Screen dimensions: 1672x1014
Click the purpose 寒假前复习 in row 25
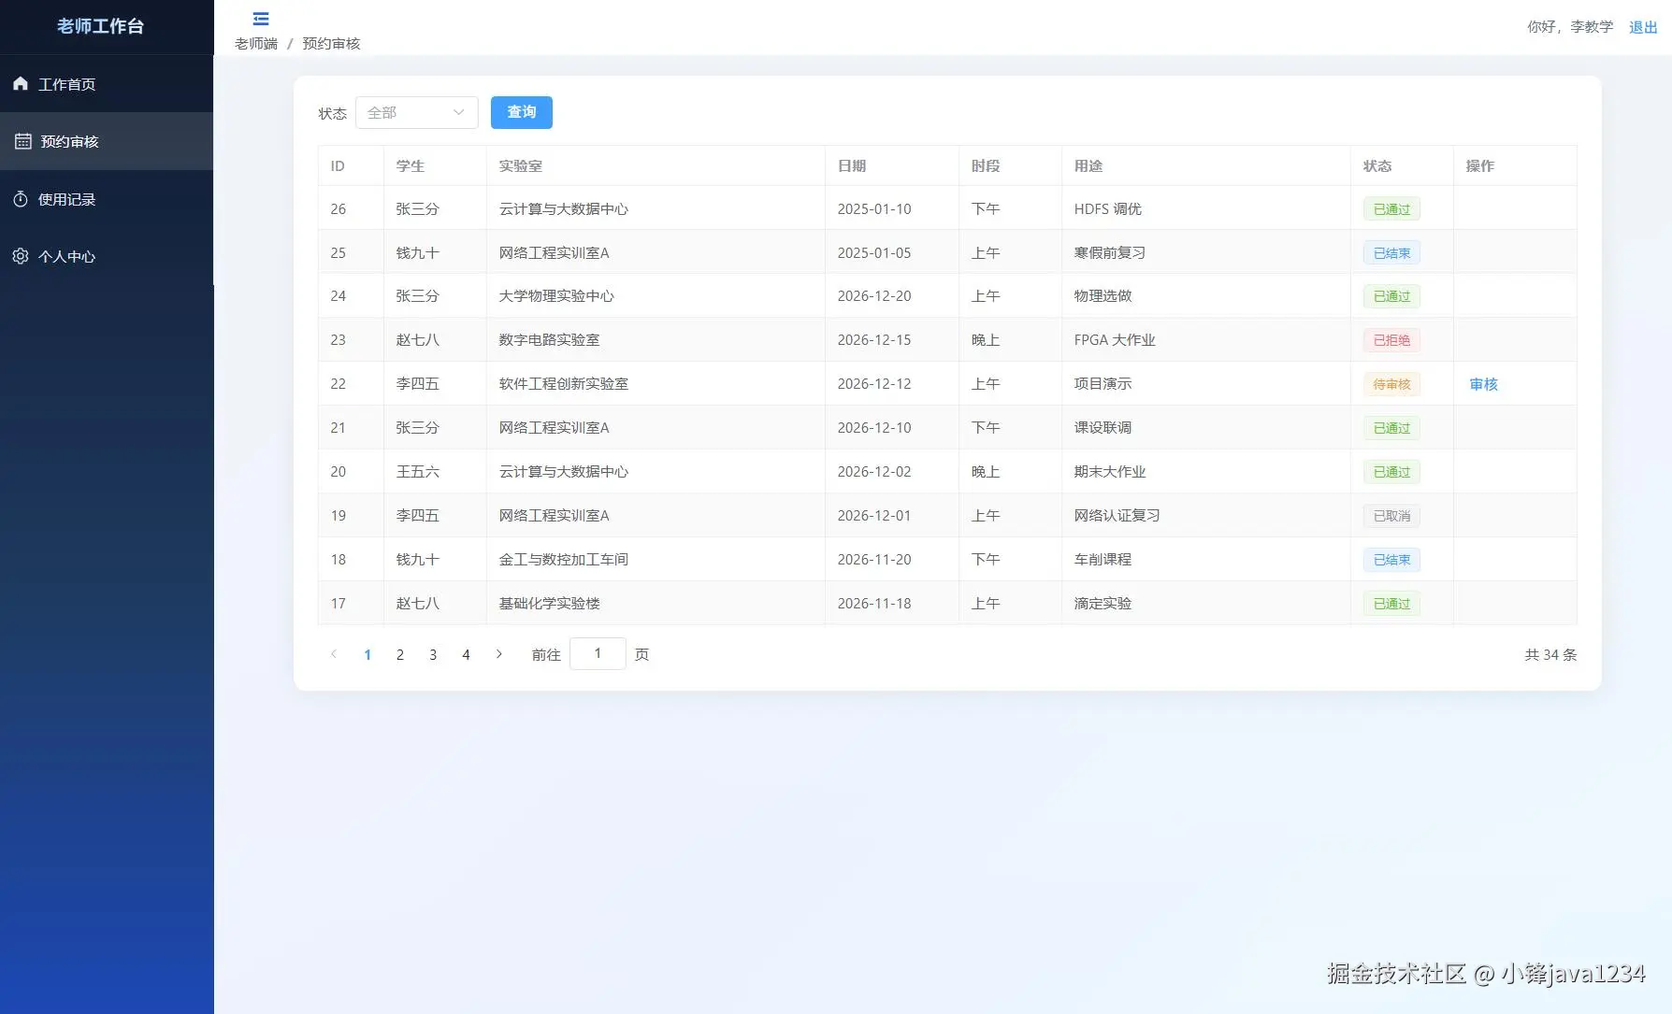(1109, 253)
